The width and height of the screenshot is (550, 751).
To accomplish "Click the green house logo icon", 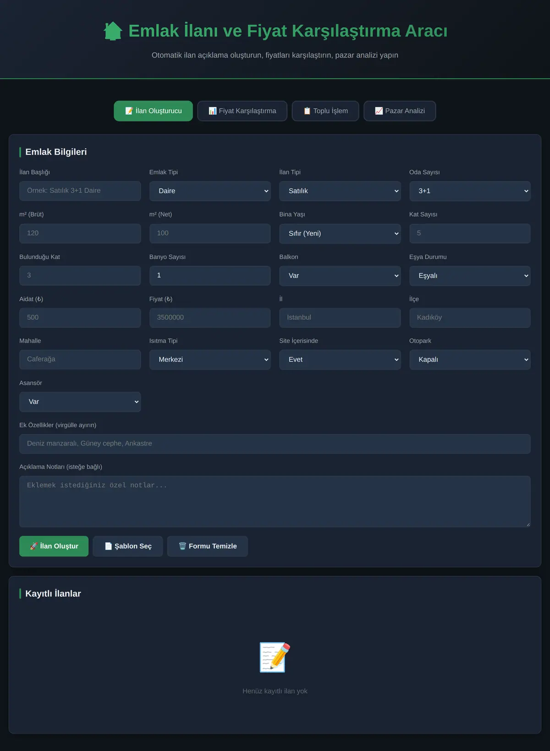I will [x=113, y=31].
